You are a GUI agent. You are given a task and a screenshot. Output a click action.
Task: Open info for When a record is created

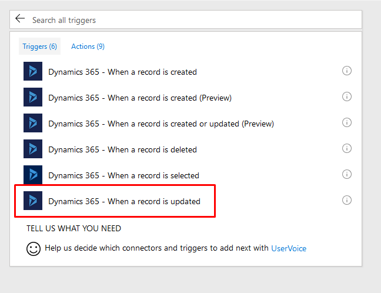(347, 71)
